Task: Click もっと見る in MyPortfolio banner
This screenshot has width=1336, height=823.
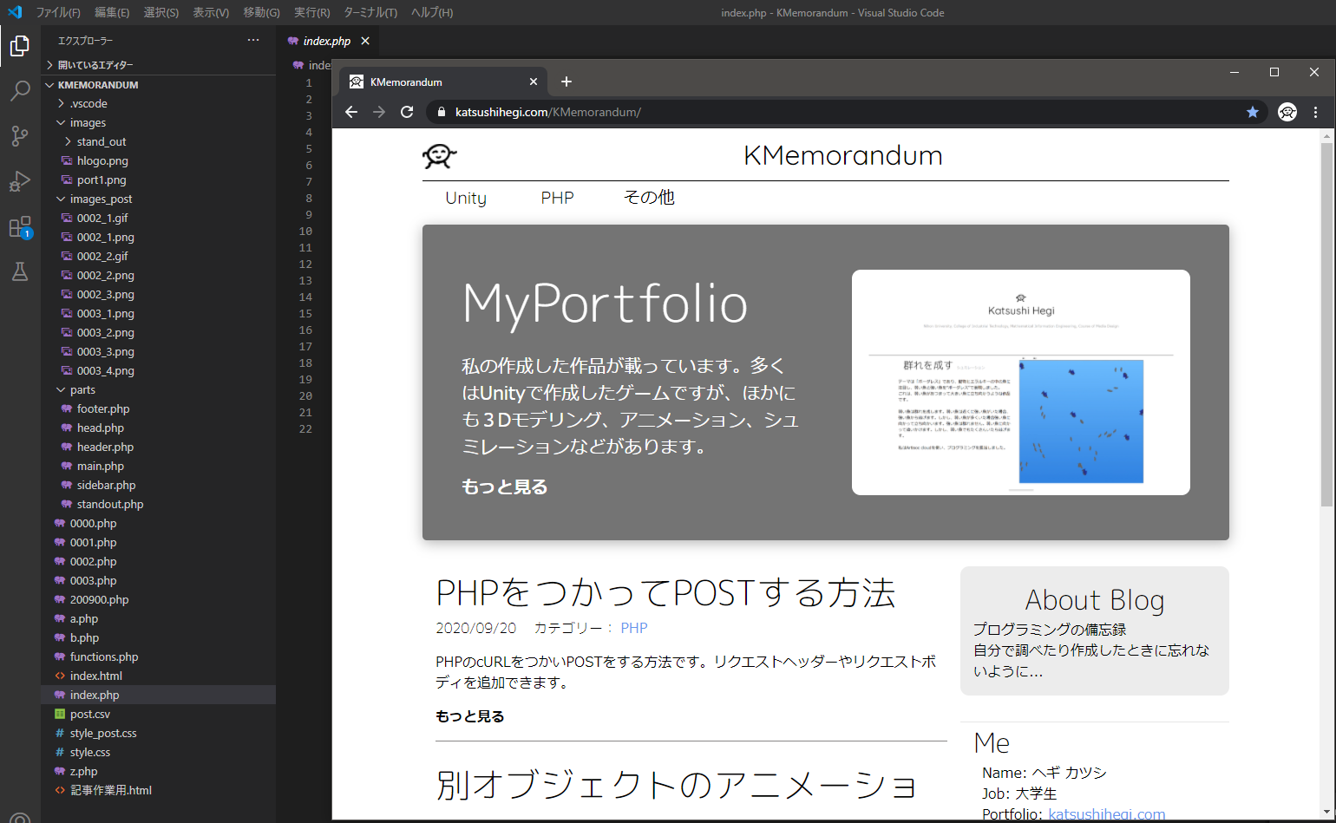Action: [504, 487]
